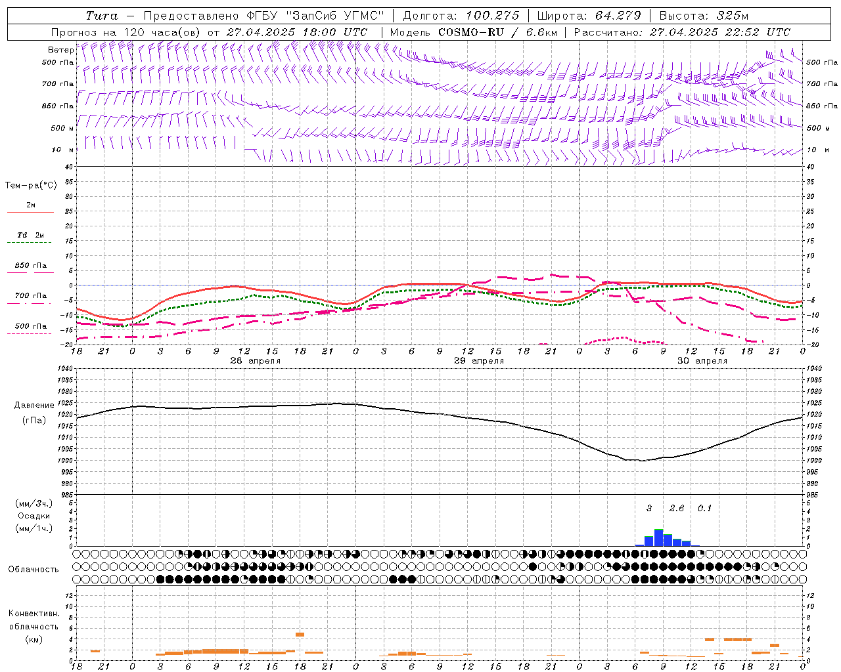The width and height of the screenshot is (841, 672).
Task: Click the 30 апреля date label
Action: 702,361
